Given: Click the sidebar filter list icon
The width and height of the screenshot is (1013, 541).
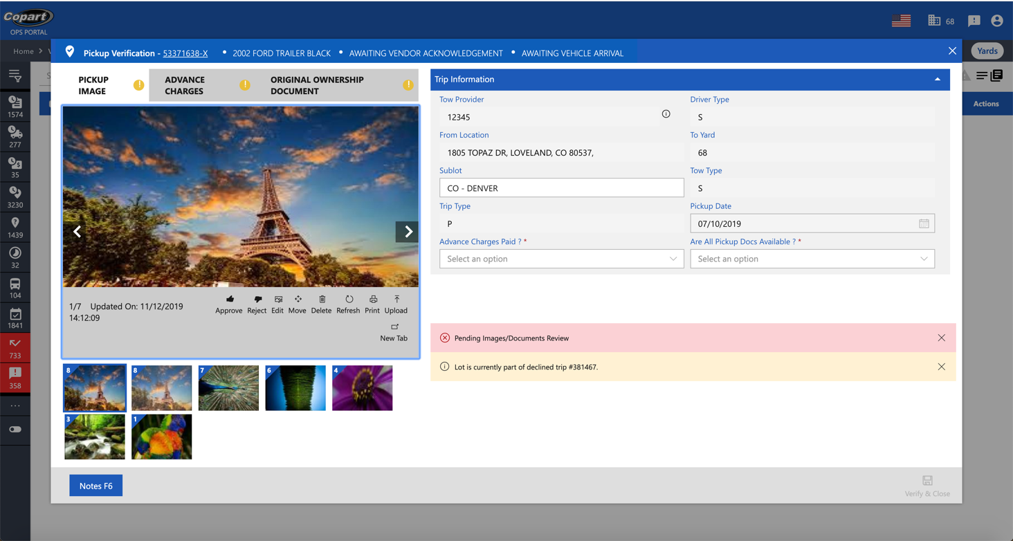Looking at the screenshot, I should tap(15, 76).
